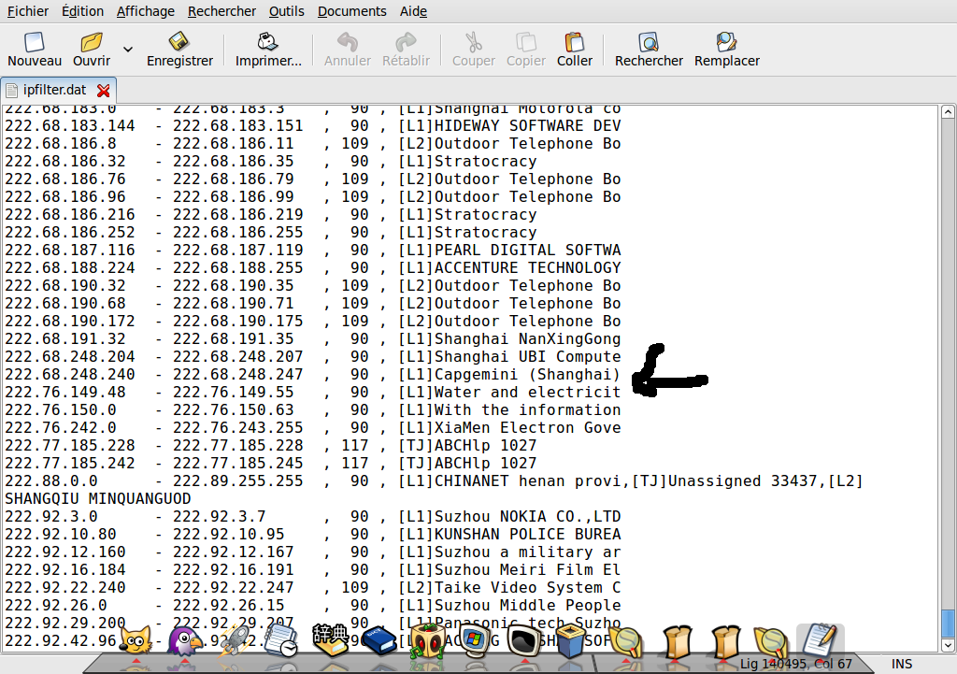This screenshot has height=674, width=957.
Task: Click the CHINANET henan provi line
Action: coord(434,481)
